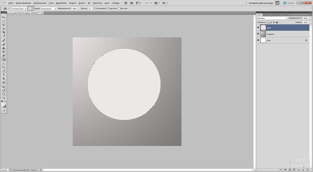
Task: Select the Move tool
Action: (x=4, y=17)
